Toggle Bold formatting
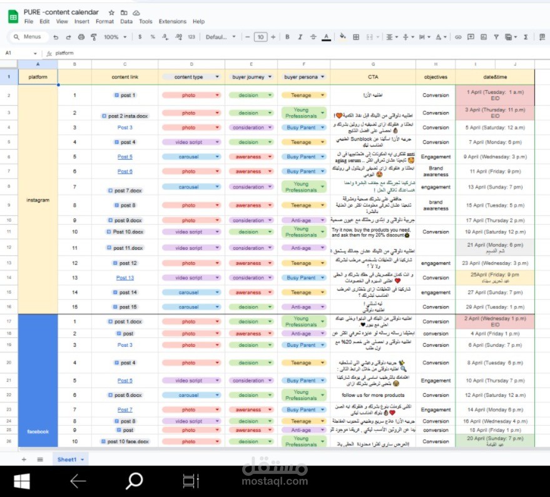The image size is (550, 497). 287,37
